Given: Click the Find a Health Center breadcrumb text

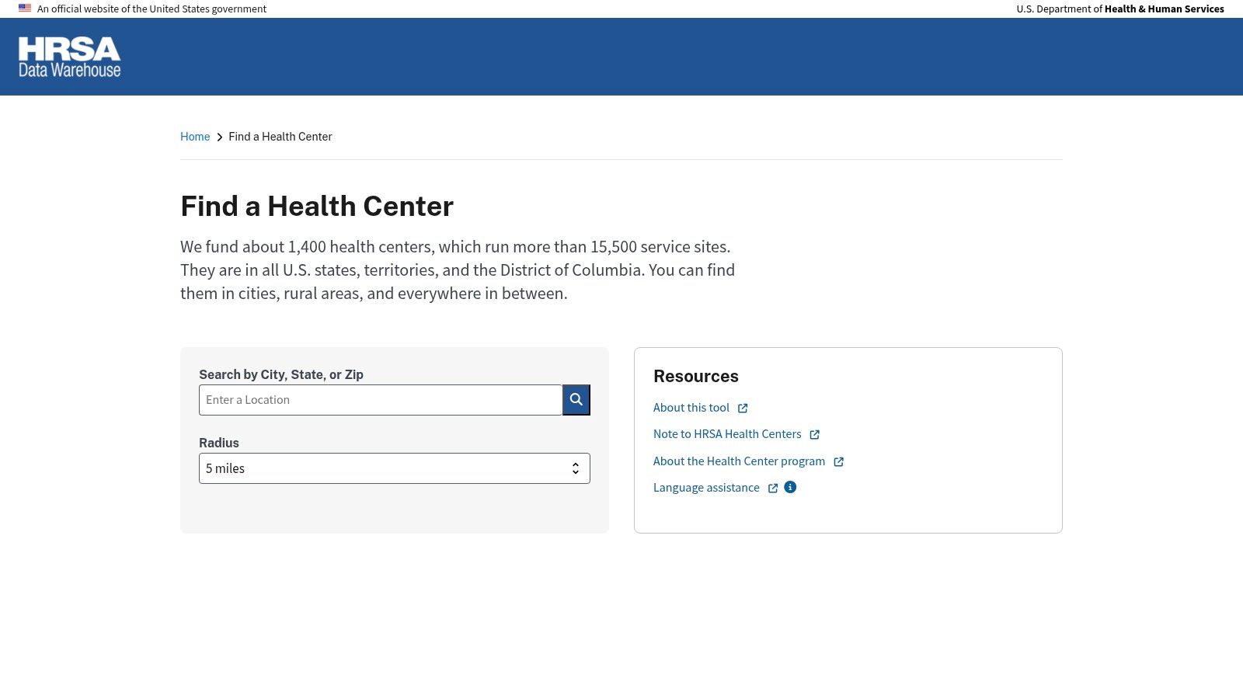Looking at the screenshot, I should [x=280, y=137].
